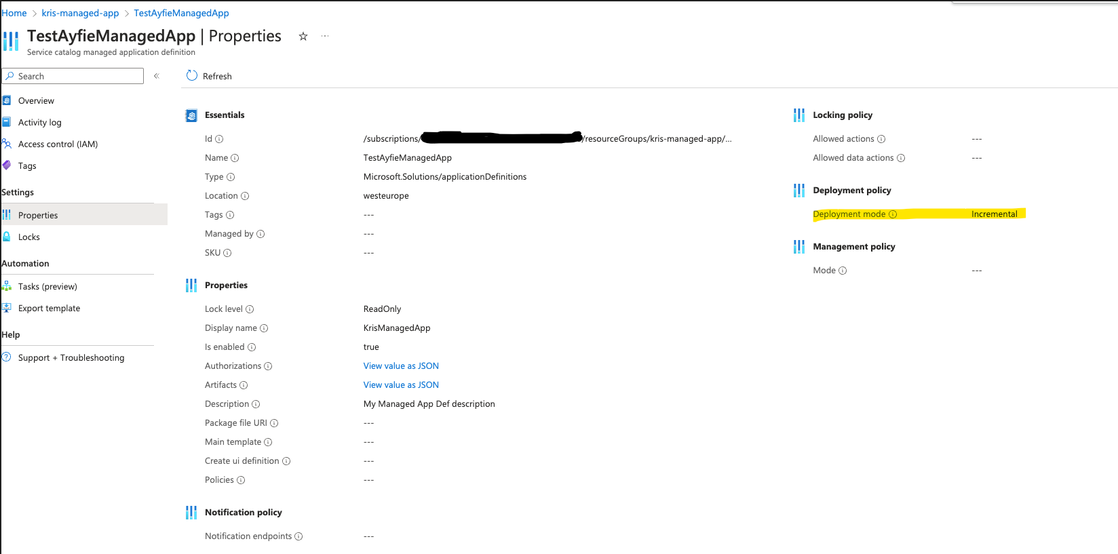Go to kris-managed-app breadcrumb
This screenshot has height=554, width=1118.
click(x=80, y=13)
